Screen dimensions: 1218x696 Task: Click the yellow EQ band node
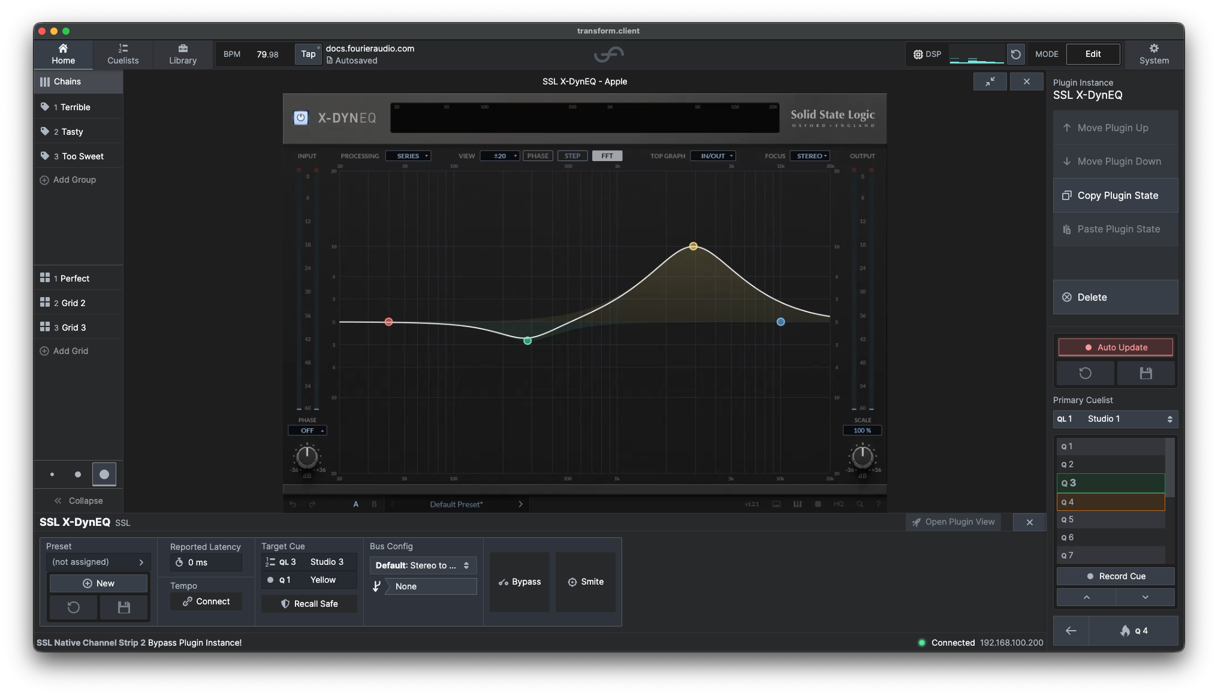tap(693, 246)
